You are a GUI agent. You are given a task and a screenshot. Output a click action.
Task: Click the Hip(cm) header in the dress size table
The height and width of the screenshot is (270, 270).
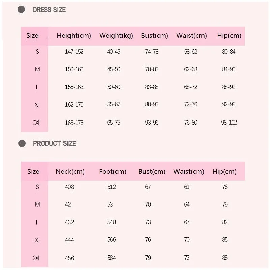(229, 36)
